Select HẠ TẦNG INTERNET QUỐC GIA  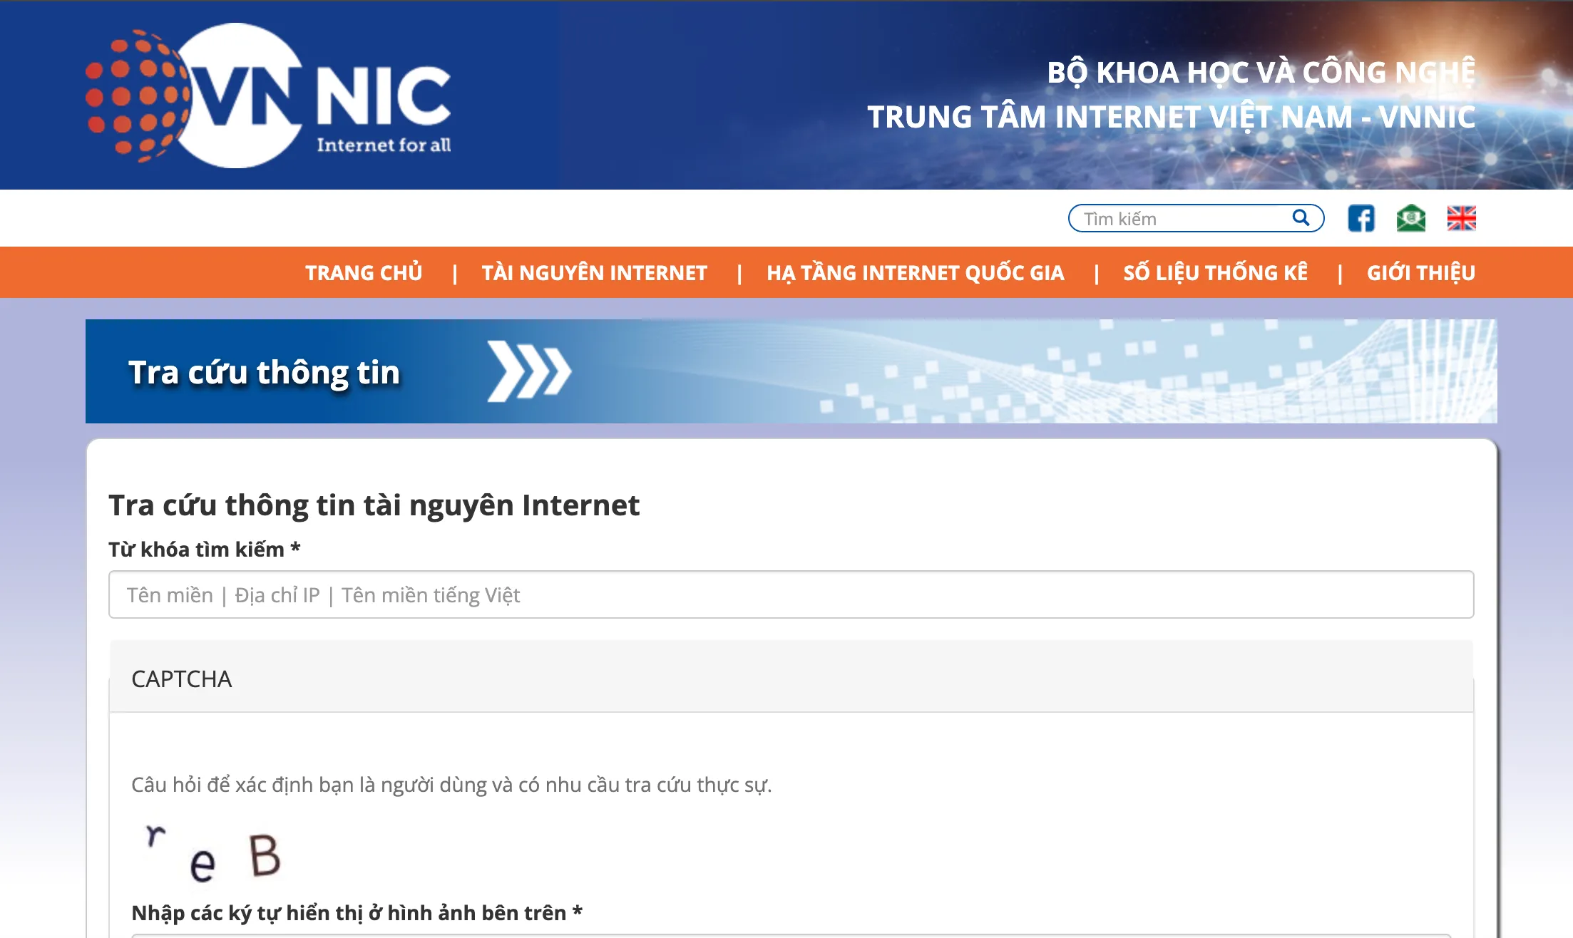(915, 272)
